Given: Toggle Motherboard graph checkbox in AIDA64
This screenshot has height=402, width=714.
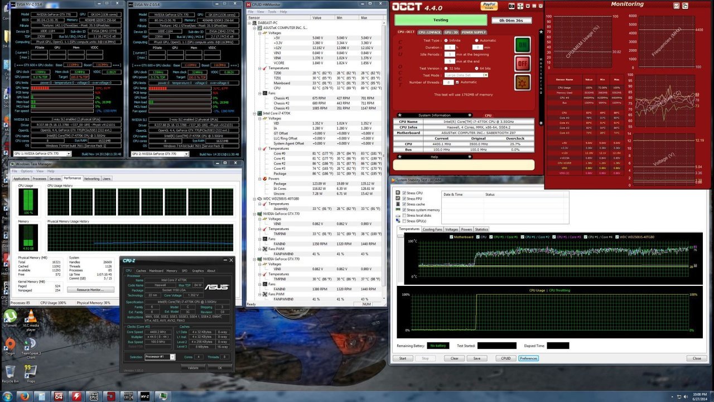Looking at the screenshot, I should pyautogui.click(x=452, y=237).
